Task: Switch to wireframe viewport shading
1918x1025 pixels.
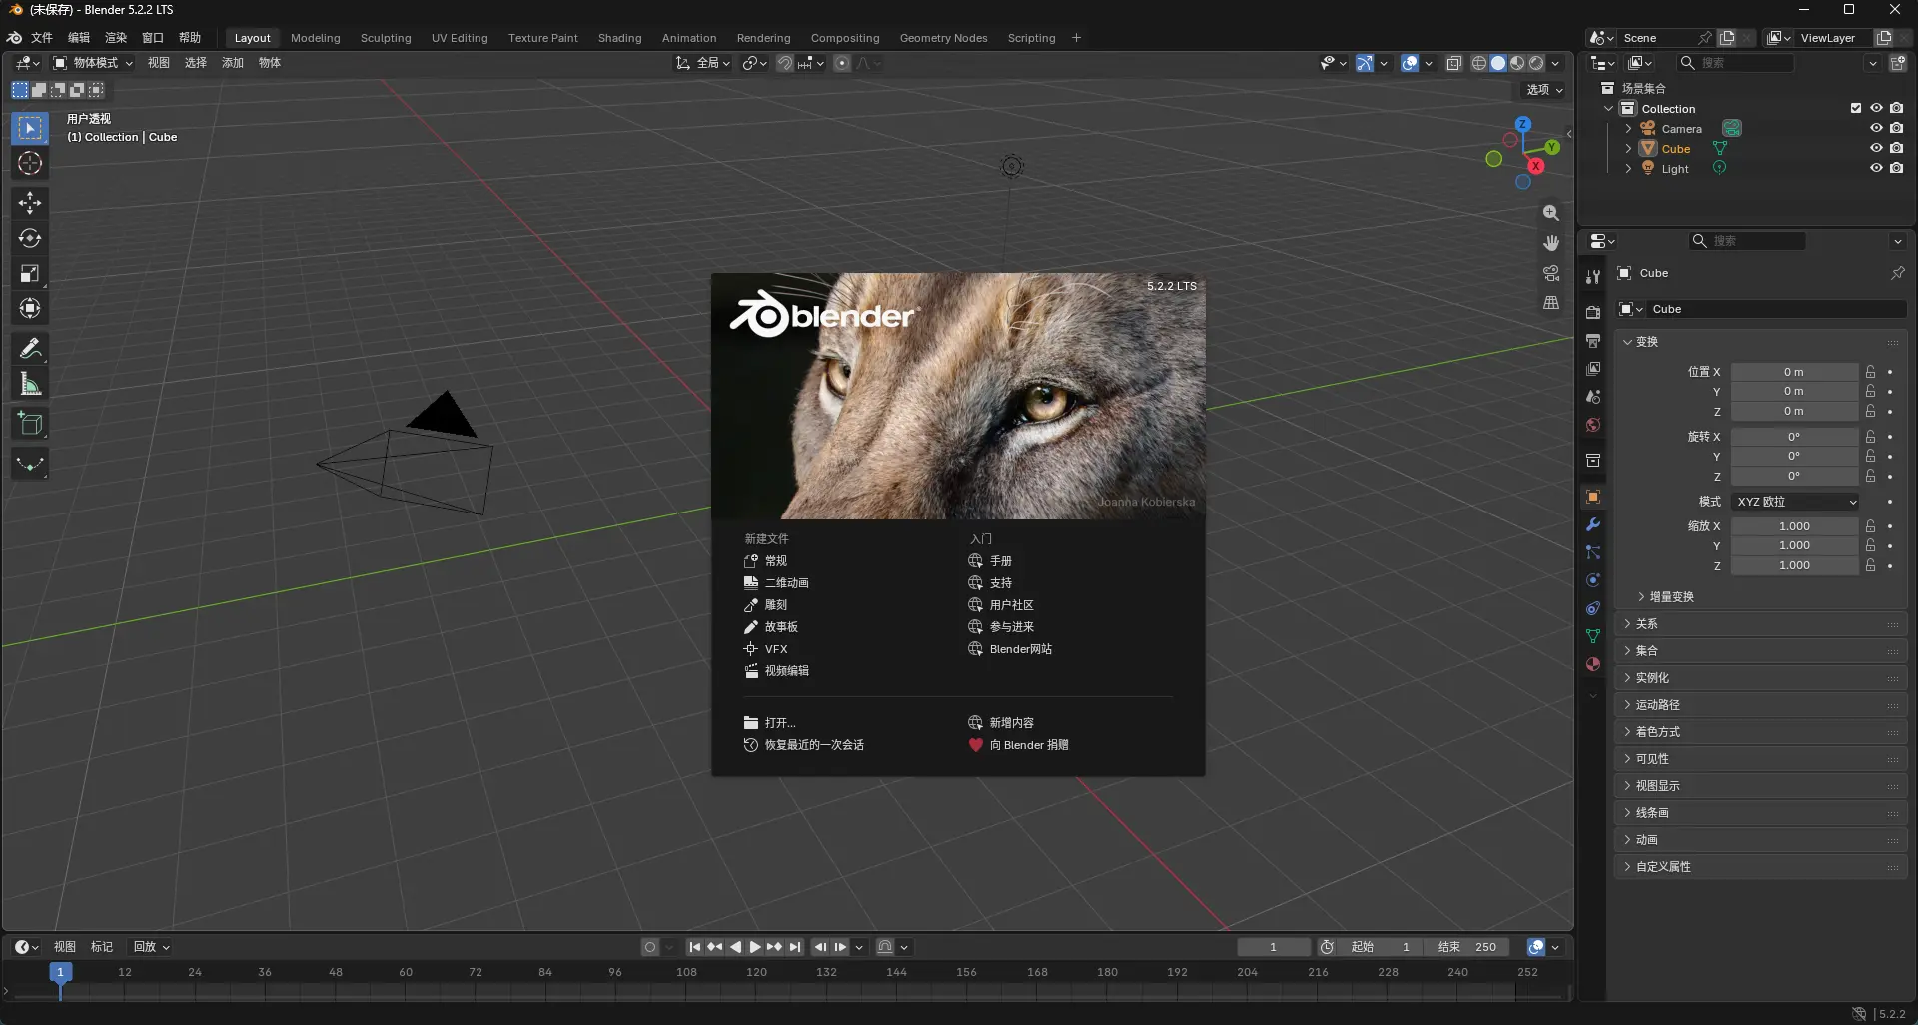Action: [x=1479, y=63]
